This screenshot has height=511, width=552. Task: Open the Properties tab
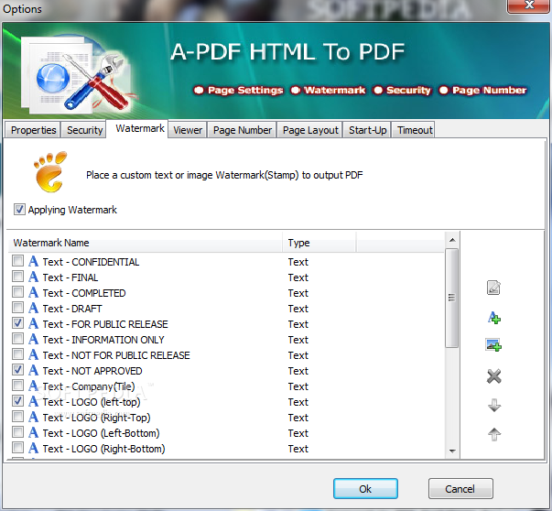point(34,130)
